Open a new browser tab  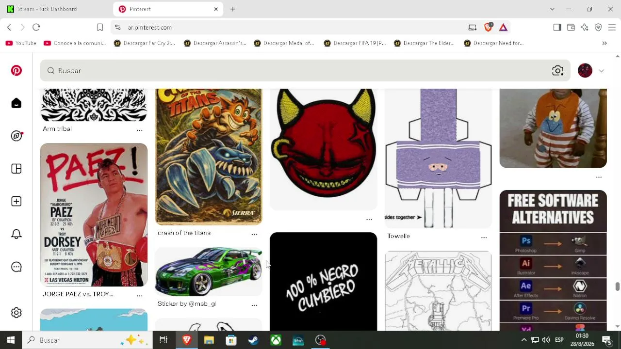(x=233, y=9)
